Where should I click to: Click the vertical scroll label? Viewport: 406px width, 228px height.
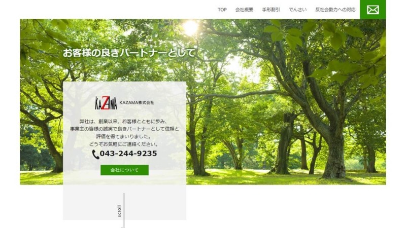tap(119, 210)
